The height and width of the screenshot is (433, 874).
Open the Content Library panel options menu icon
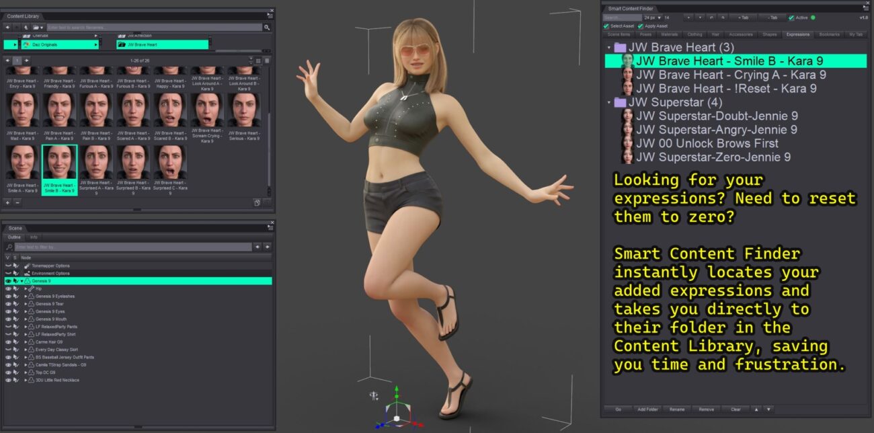pos(270,16)
